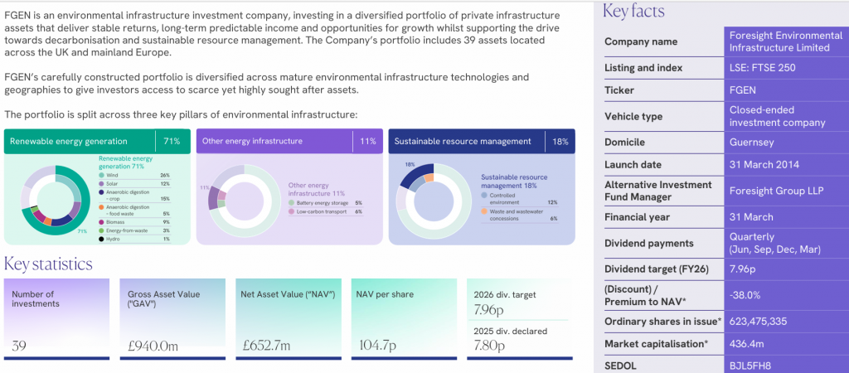The height and width of the screenshot is (373, 849).
Task: Click the Wind legend color dot
Action: [102, 176]
